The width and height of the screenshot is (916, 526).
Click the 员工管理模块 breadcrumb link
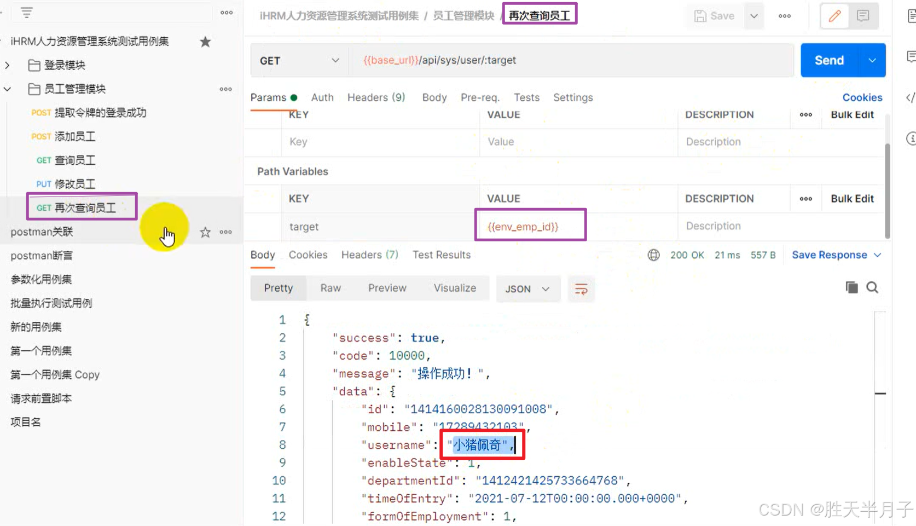point(463,16)
